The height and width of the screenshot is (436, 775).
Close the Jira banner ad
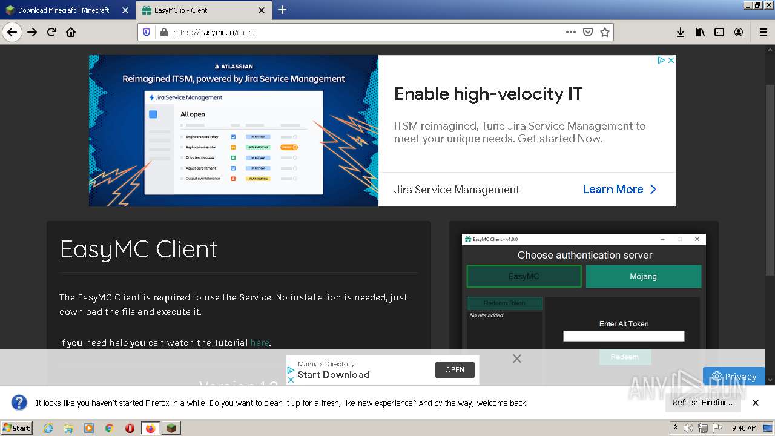click(x=671, y=60)
